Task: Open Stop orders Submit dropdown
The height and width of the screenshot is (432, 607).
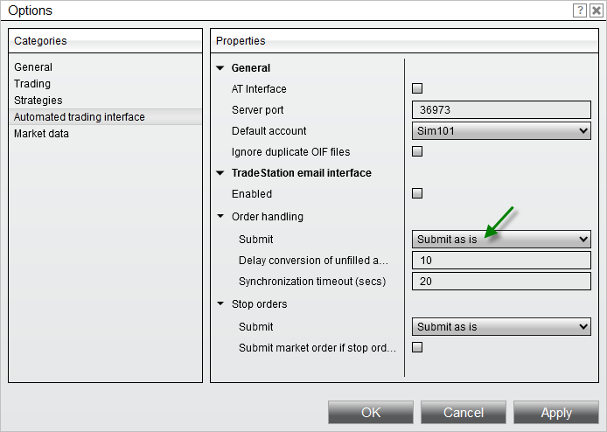Action: (501, 326)
